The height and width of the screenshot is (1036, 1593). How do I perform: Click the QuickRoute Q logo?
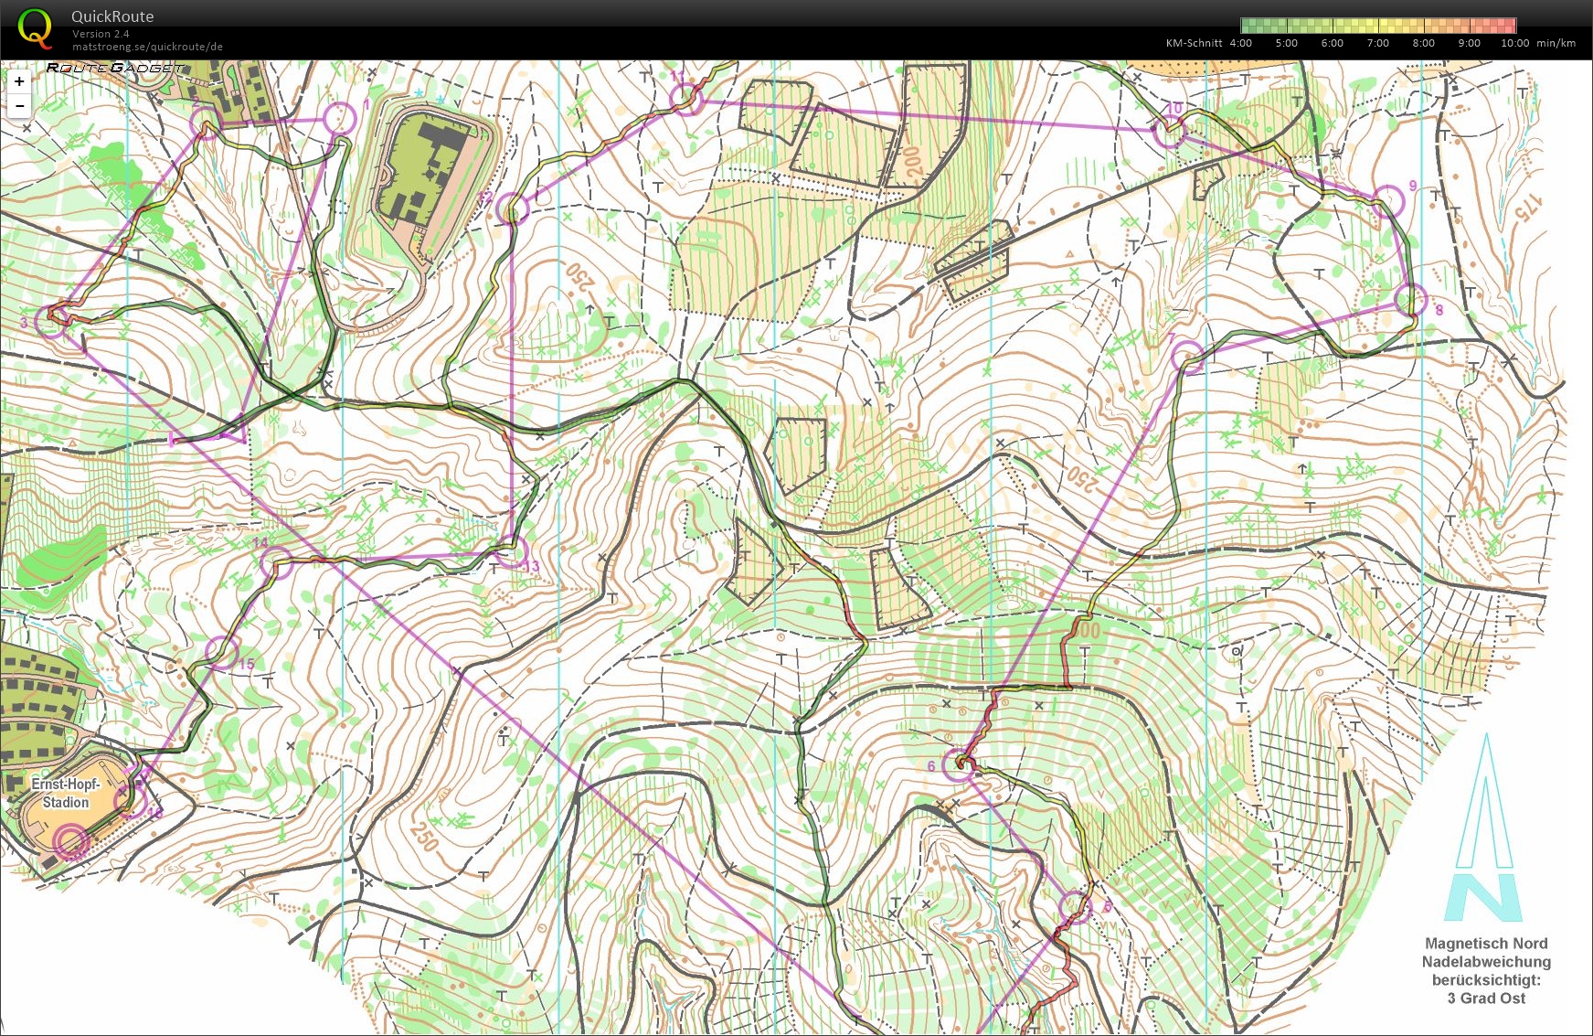pyautogui.click(x=35, y=27)
